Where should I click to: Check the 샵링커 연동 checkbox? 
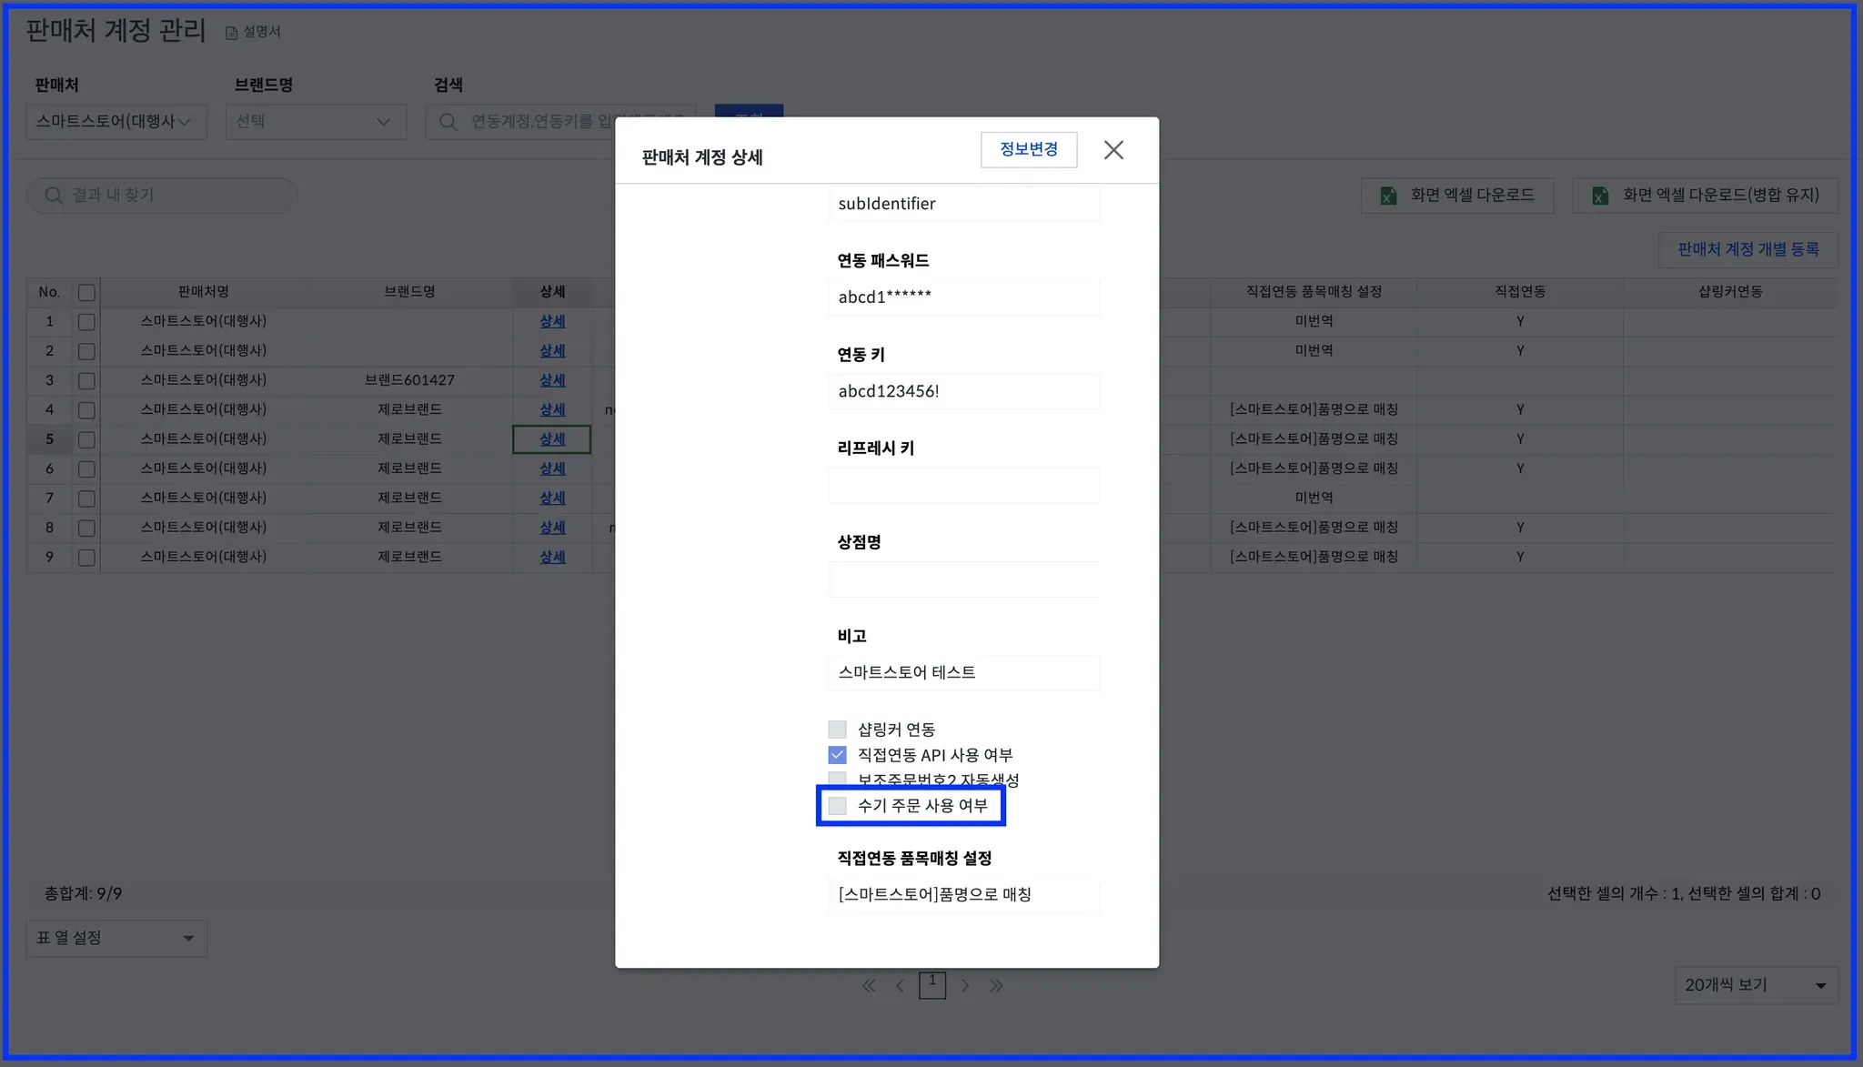[x=837, y=730]
